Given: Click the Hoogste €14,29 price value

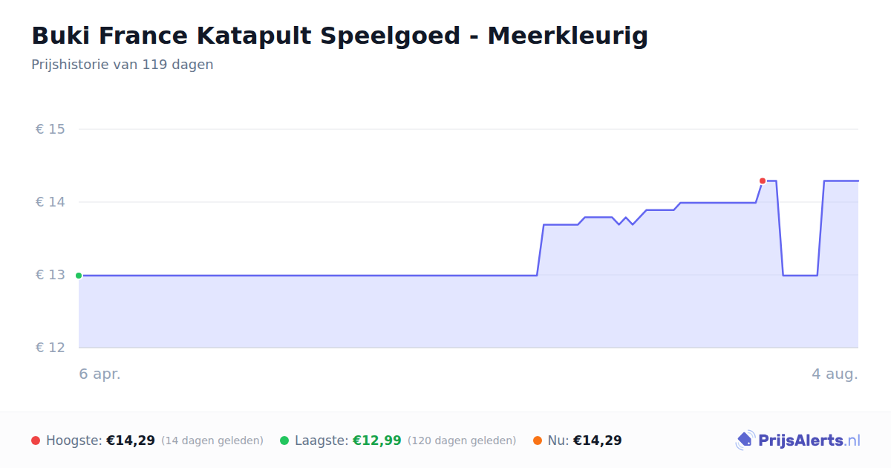Looking at the screenshot, I should 131,441.
